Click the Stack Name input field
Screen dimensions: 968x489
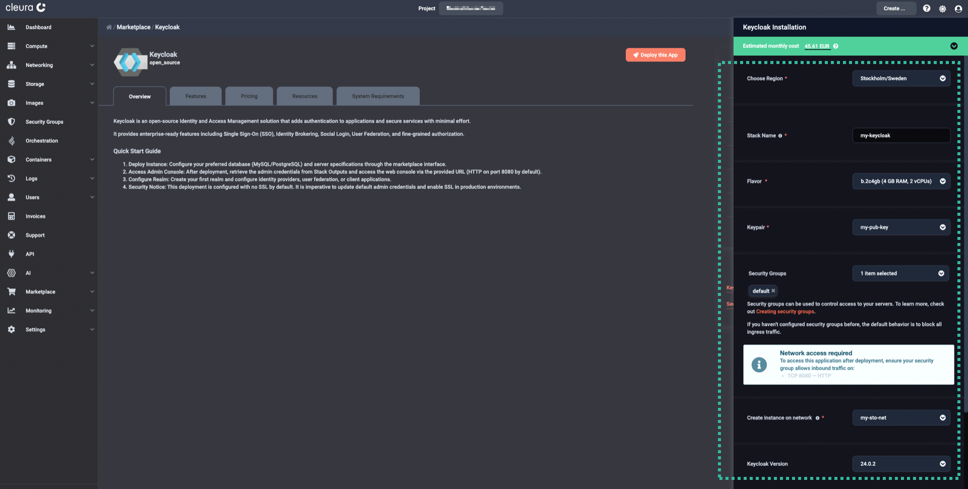(x=901, y=135)
